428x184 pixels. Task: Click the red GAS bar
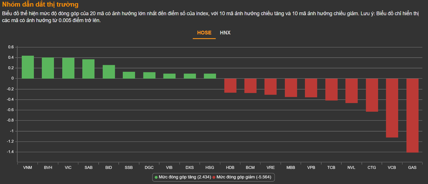(412, 115)
